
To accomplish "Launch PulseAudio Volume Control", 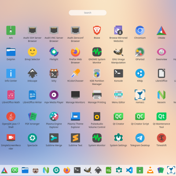I will (97, 117).
